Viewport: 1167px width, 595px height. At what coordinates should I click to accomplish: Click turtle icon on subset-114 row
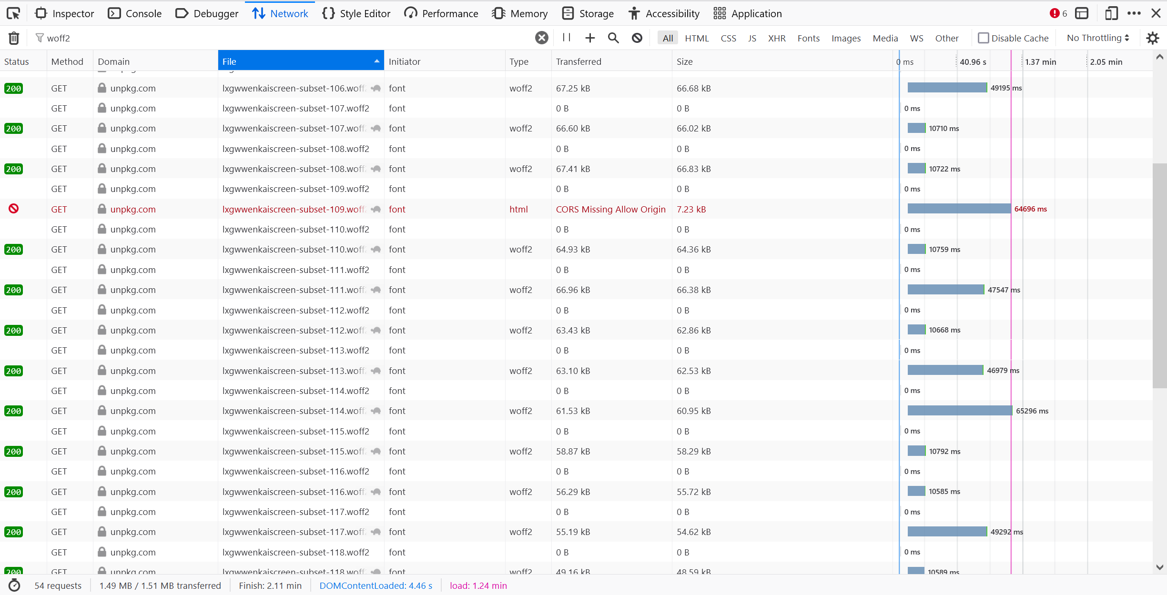376,411
